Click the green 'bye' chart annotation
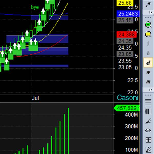 coord(35,7)
